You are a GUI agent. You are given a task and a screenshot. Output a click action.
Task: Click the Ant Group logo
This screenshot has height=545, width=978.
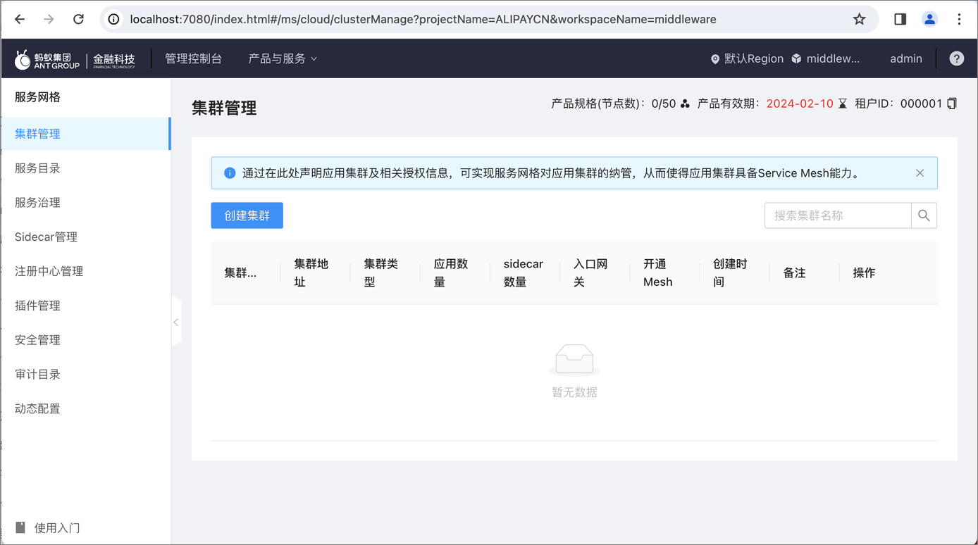tap(47, 59)
